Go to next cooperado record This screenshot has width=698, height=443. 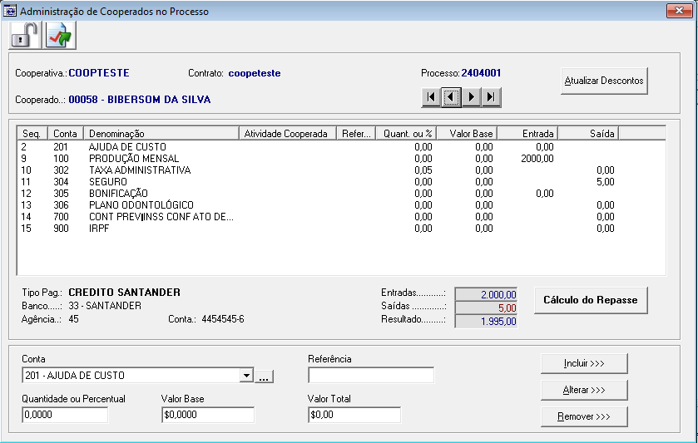(471, 97)
